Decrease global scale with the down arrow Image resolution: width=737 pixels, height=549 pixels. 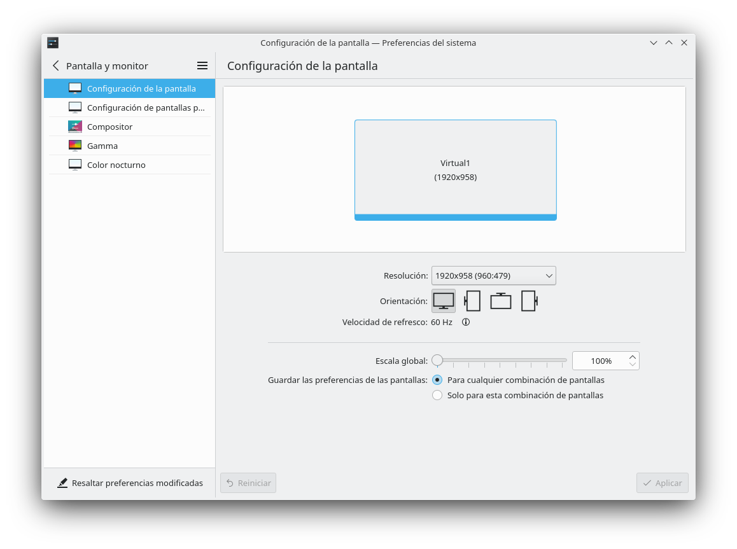point(632,365)
